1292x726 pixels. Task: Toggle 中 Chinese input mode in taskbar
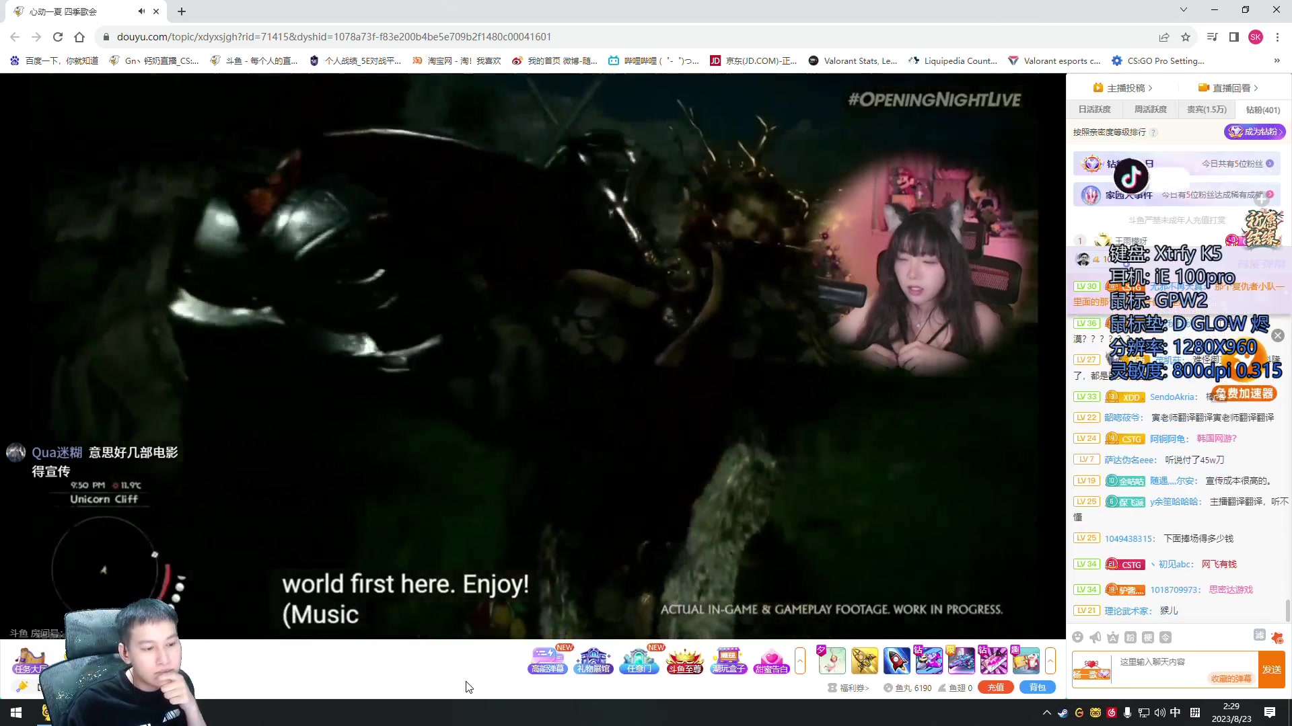tap(1175, 713)
